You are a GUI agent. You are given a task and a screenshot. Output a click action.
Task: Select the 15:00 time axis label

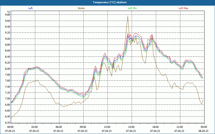pyautogui.click(x=131, y=127)
